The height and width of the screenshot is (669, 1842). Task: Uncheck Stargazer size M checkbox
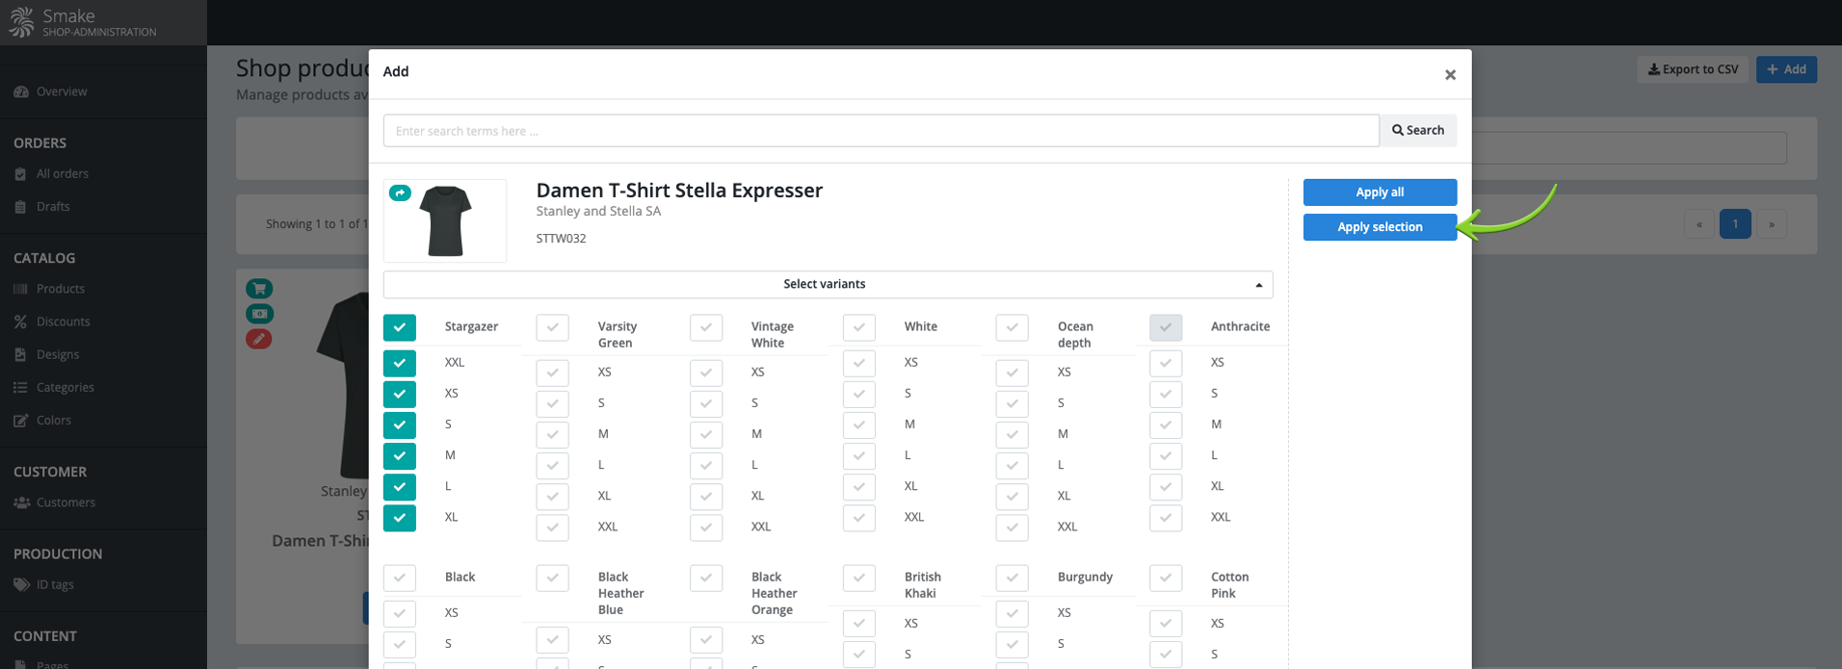[x=400, y=455]
